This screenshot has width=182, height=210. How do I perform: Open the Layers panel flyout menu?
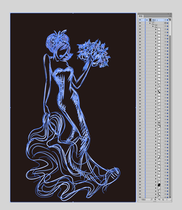click(x=170, y=16)
